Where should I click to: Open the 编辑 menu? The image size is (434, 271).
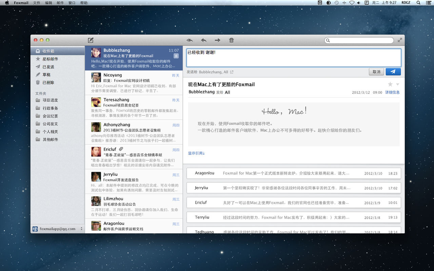pos(48,3)
